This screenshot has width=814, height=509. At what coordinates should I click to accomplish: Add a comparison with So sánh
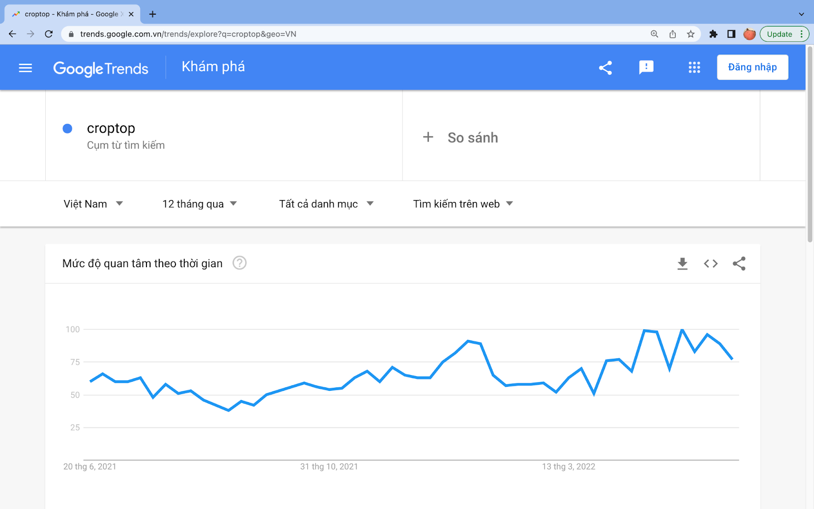tap(473, 137)
